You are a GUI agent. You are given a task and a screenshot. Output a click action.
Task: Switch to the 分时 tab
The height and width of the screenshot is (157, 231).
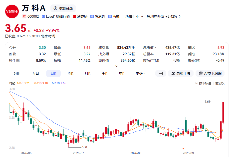[x=17, y=73]
